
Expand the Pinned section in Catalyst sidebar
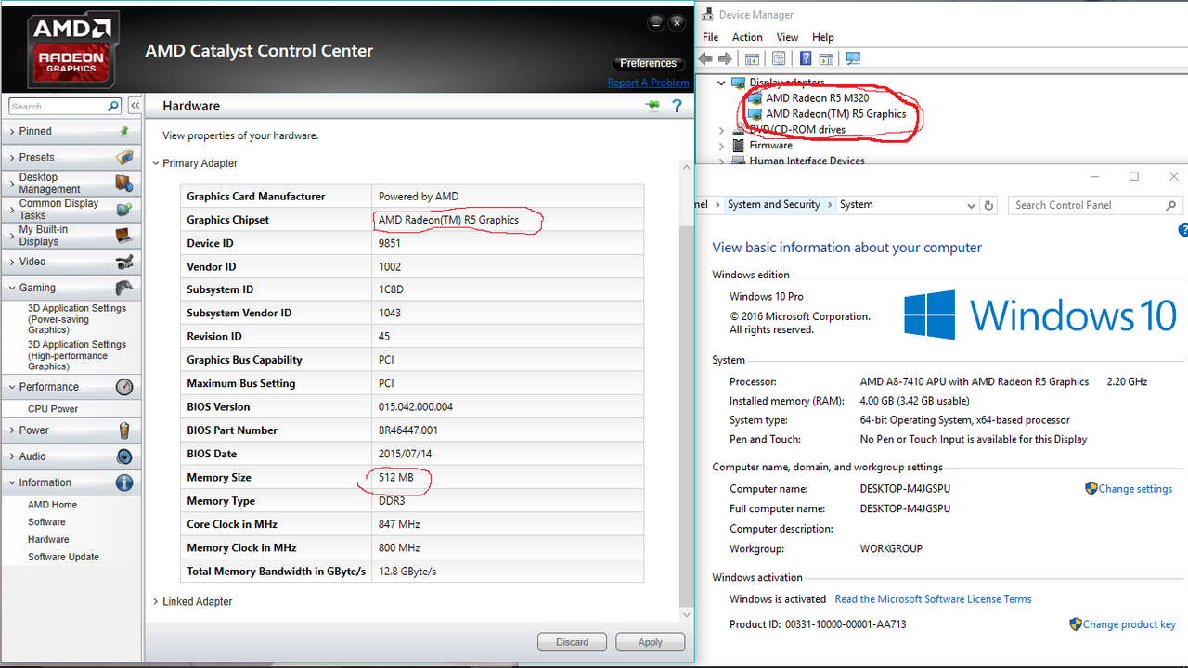(12, 132)
